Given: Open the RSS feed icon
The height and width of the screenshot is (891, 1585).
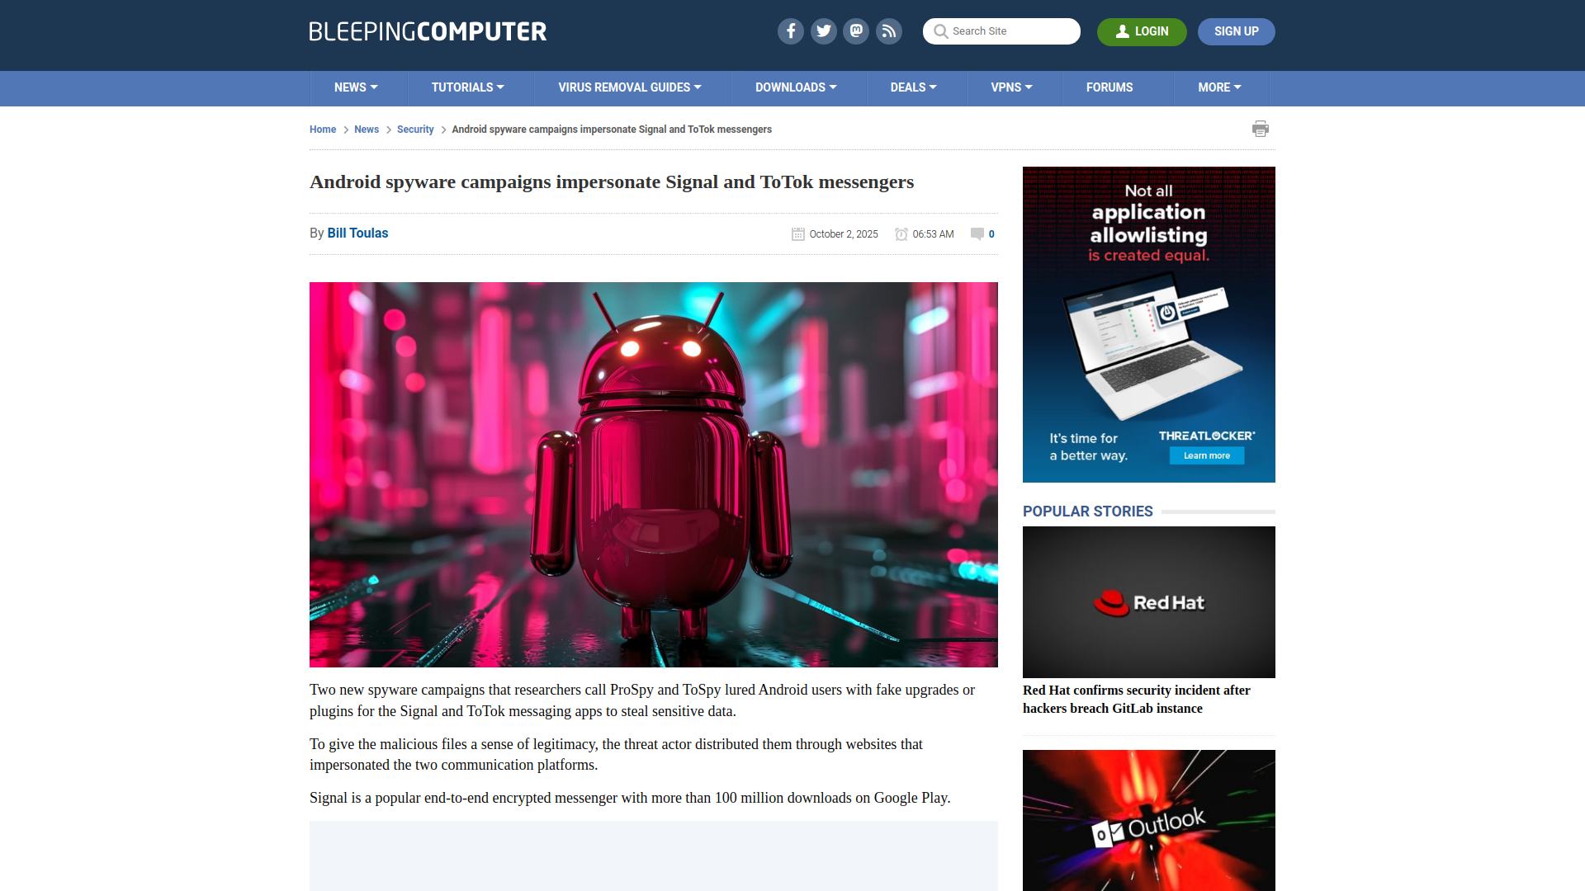Looking at the screenshot, I should click(x=889, y=31).
